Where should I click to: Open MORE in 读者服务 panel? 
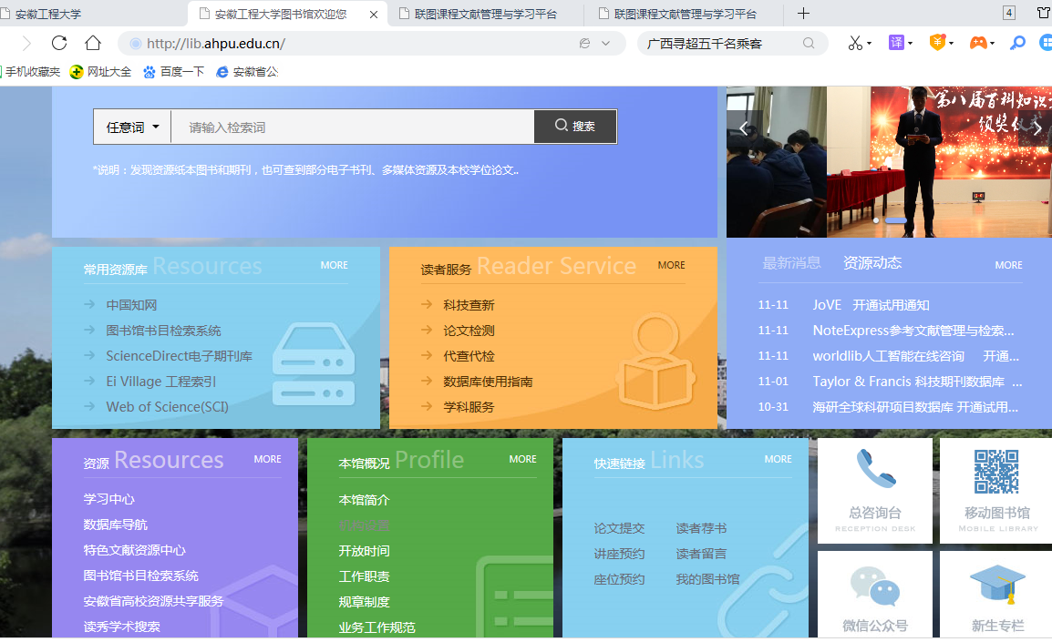click(672, 265)
